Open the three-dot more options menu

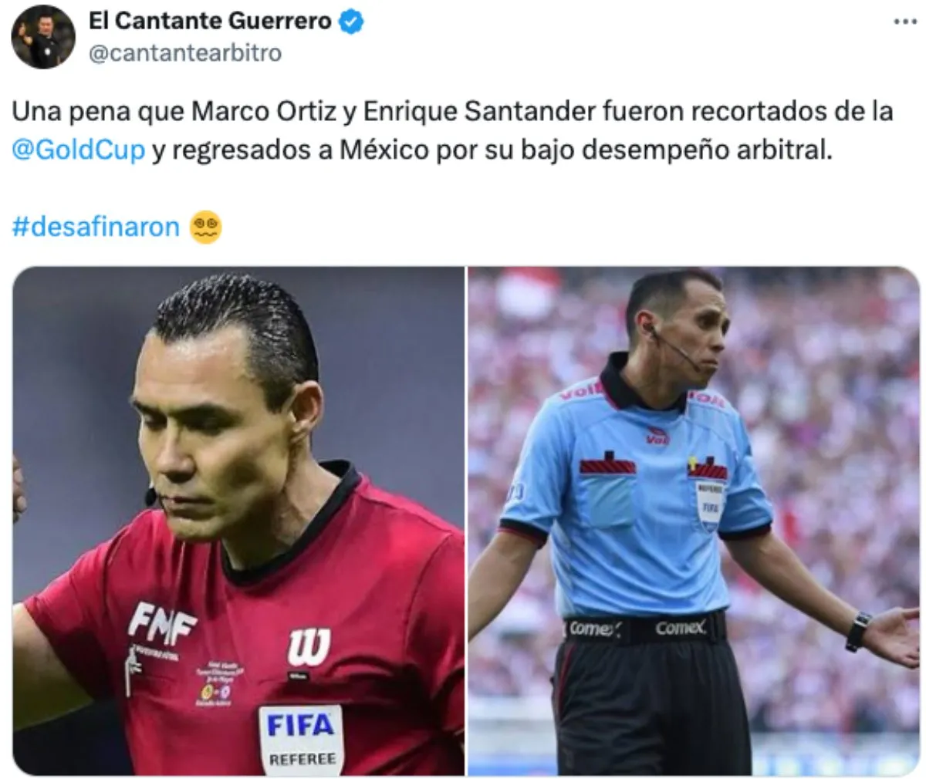(x=904, y=22)
